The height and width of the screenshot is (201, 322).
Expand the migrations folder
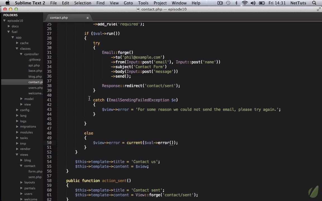click(17, 126)
